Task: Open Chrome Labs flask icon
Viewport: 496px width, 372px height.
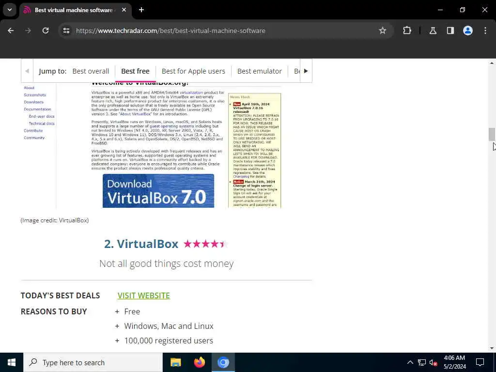Action: [433, 31]
